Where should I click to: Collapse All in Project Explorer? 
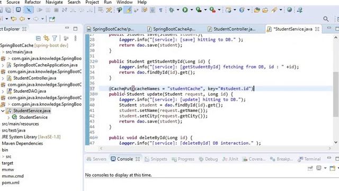[x=38, y=38]
